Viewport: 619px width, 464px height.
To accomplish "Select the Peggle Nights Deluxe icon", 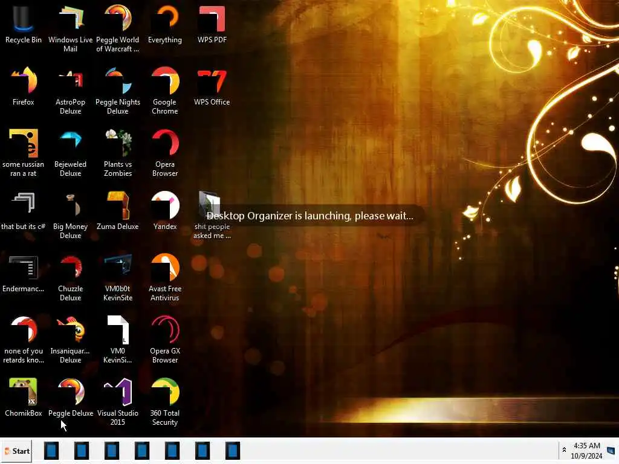I will pyautogui.click(x=118, y=91).
